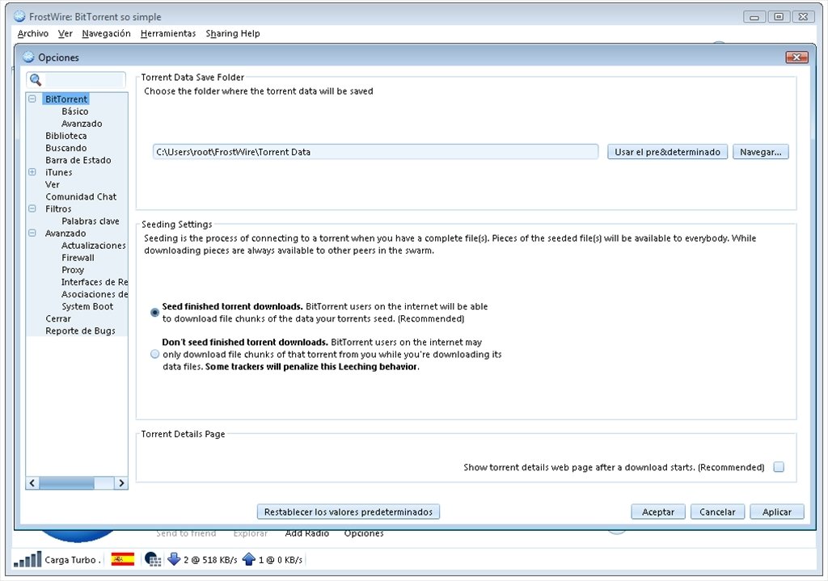The width and height of the screenshot is (828, 581).
Task: Collapse the Filtros tree node
Action: coord(32,208)
